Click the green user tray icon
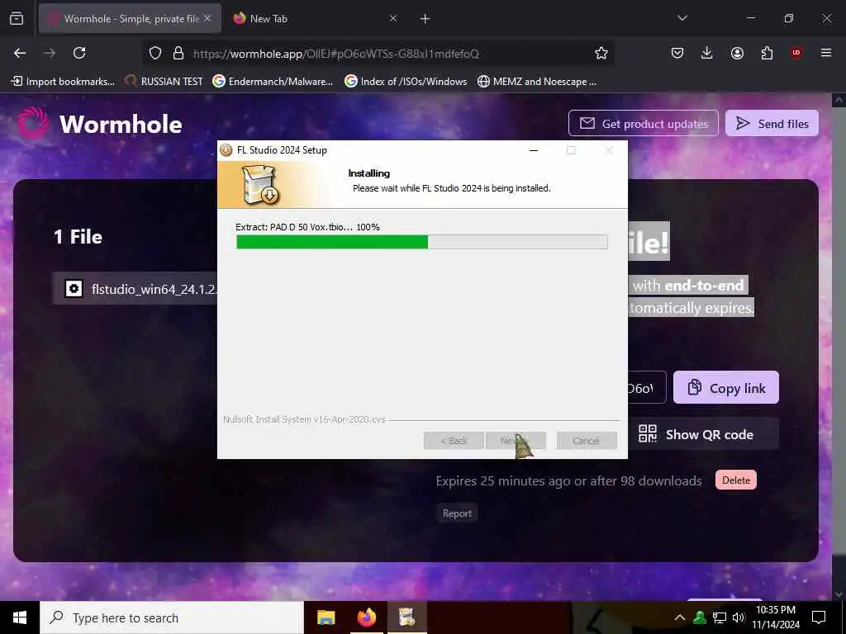Image resolution: width=846 pixels, height=634 pixels. coord(700,617)
